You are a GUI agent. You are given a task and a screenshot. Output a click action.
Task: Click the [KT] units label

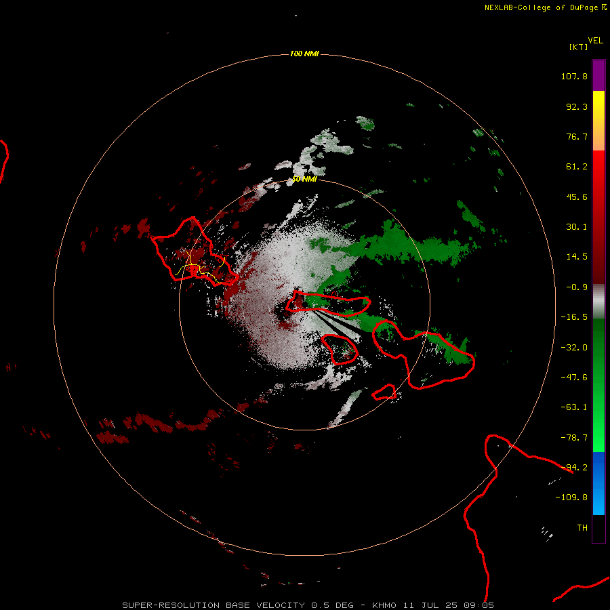click(x=579, y=47)
